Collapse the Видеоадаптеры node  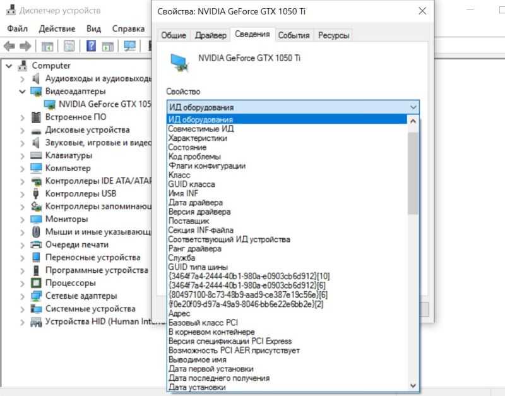[x=22, y=92]
